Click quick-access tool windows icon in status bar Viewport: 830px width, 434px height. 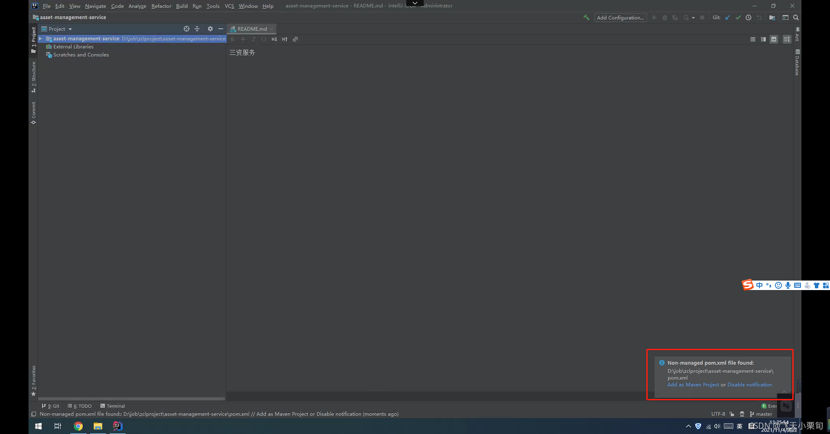(34, 414)
